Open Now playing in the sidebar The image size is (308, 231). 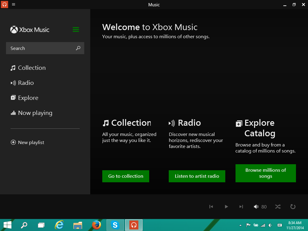tap(32, 113)
